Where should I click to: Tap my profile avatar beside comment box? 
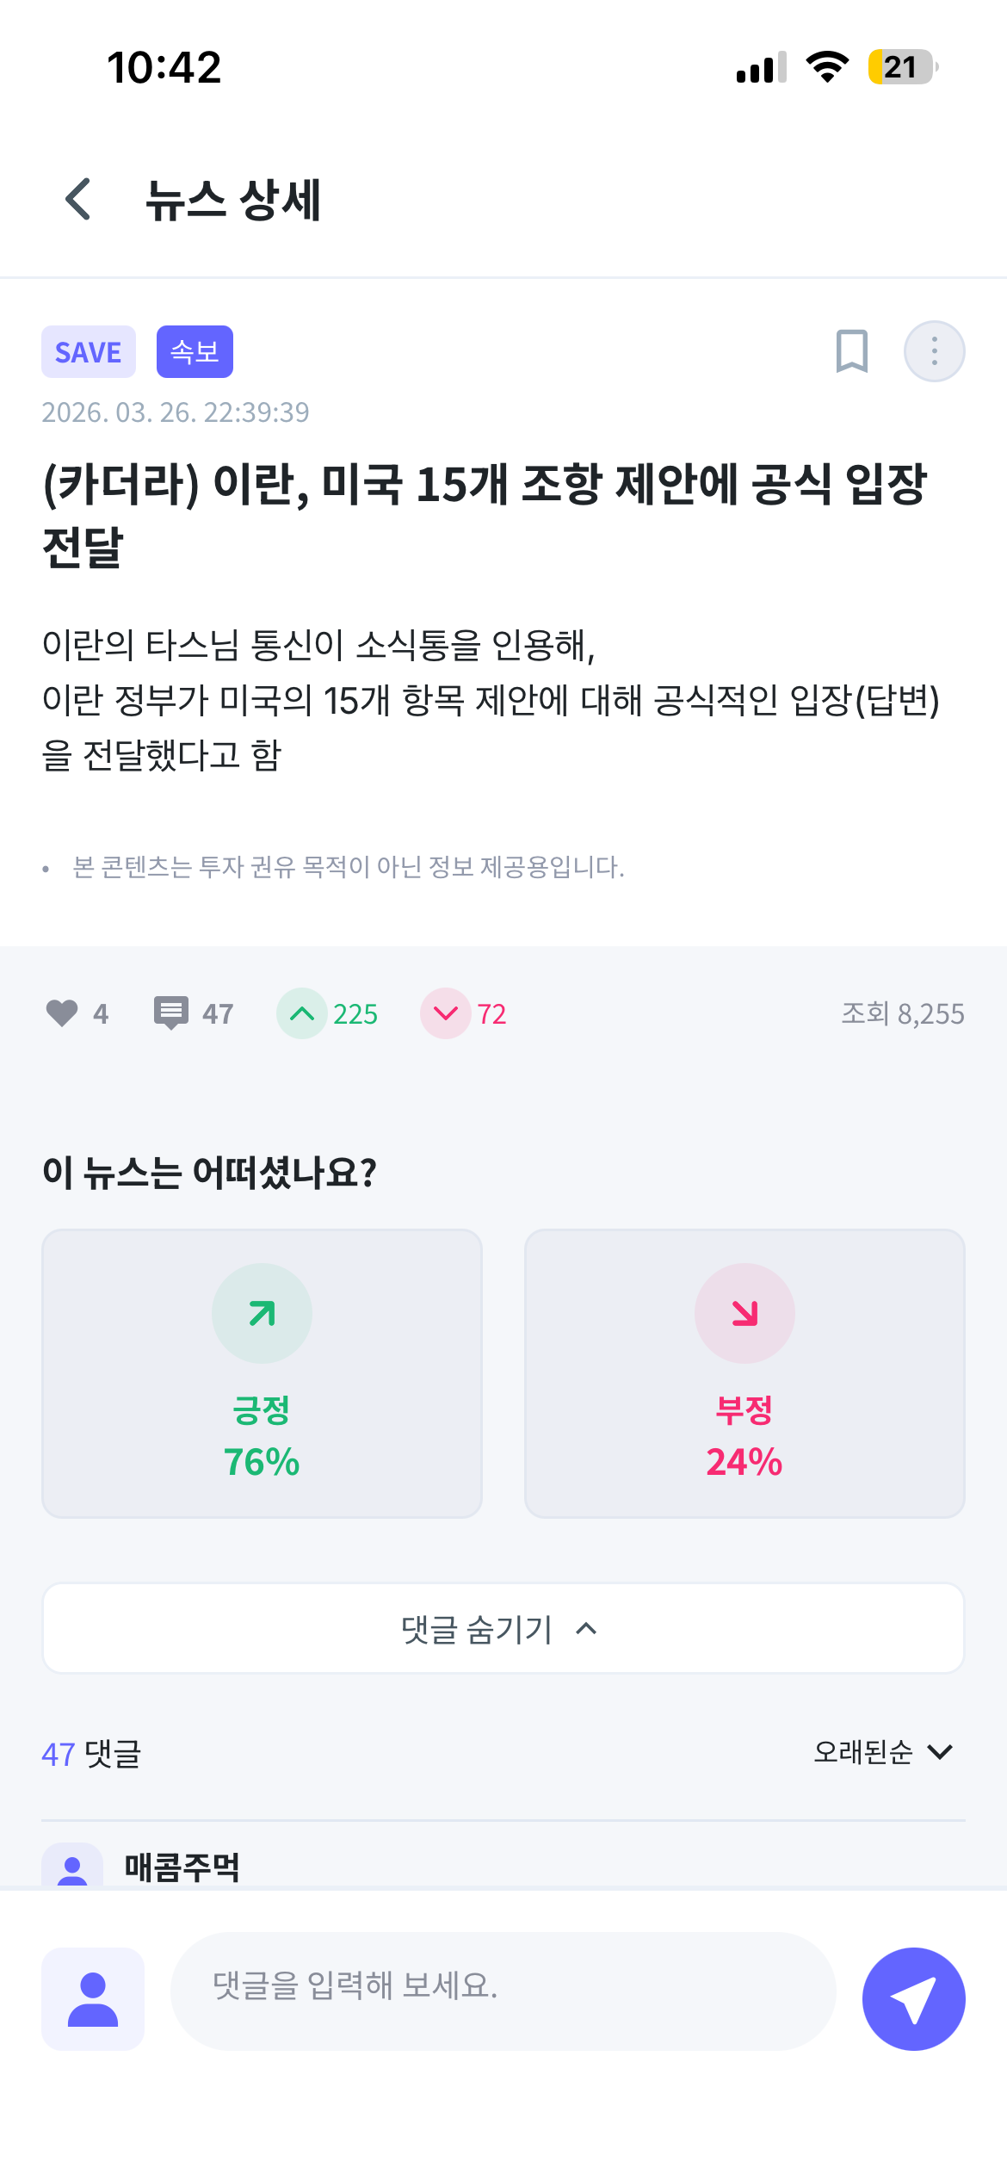[x=93, y=1999]
